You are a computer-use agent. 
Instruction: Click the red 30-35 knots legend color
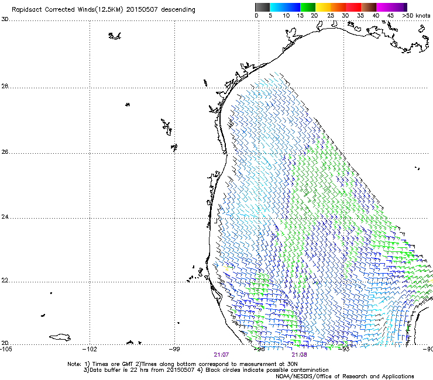coord(353,7)
